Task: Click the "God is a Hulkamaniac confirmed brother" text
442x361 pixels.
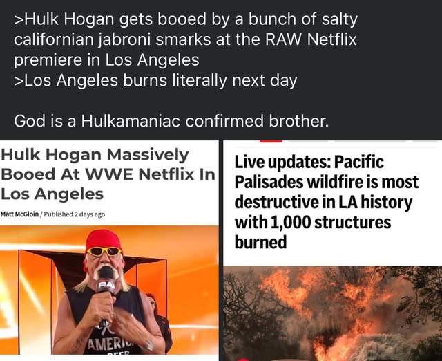Action: [x=171, y=121]
